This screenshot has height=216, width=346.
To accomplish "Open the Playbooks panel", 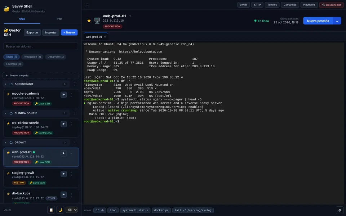I will point(309,5).
